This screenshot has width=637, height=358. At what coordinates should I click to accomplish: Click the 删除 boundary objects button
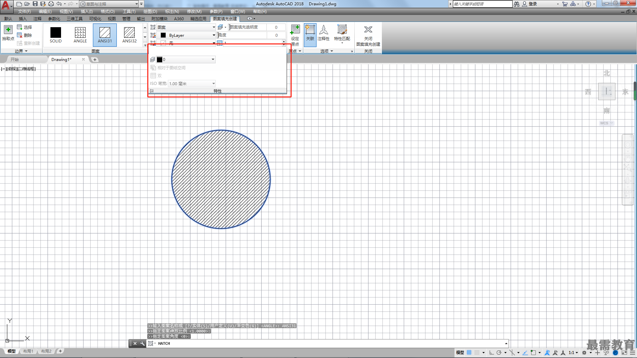[25, 35]
